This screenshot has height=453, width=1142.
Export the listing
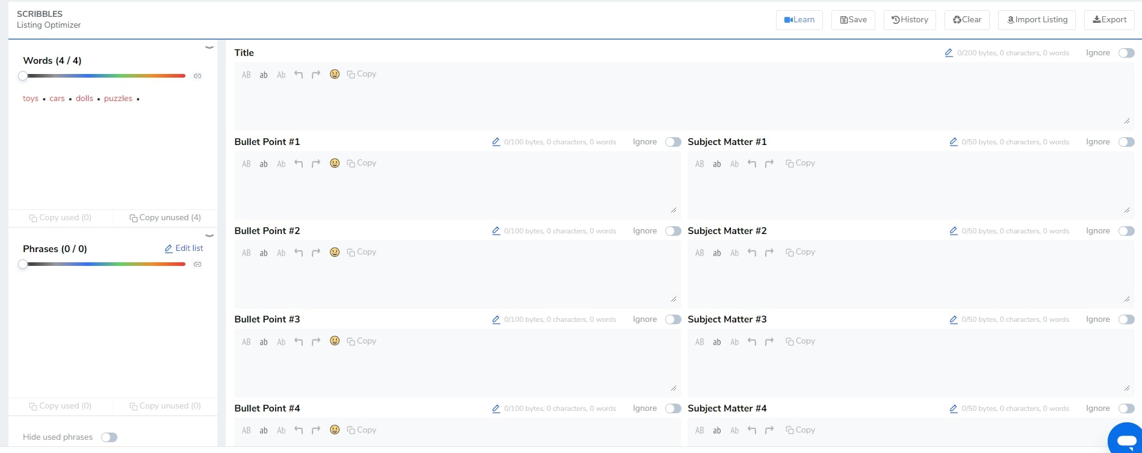point(1109,20)
